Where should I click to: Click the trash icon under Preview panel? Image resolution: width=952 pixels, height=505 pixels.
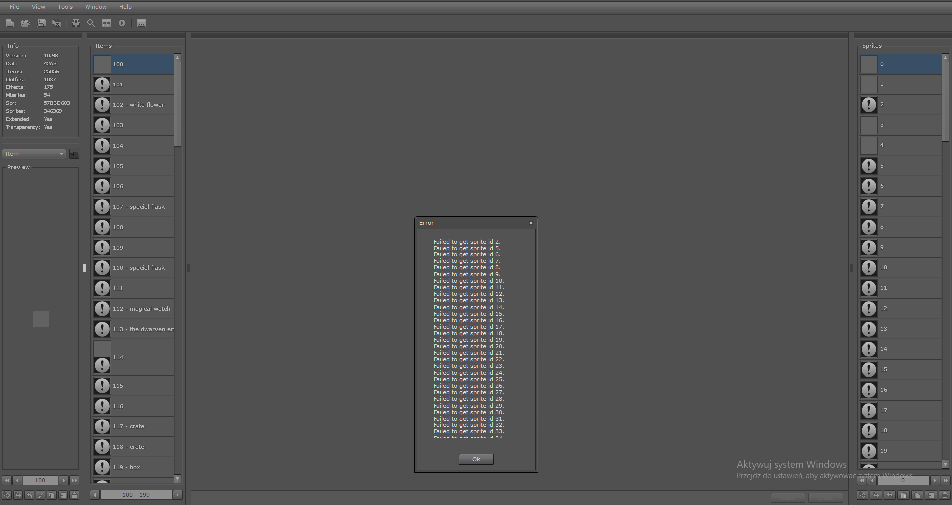pyautogui.click(x=74, y=495)
